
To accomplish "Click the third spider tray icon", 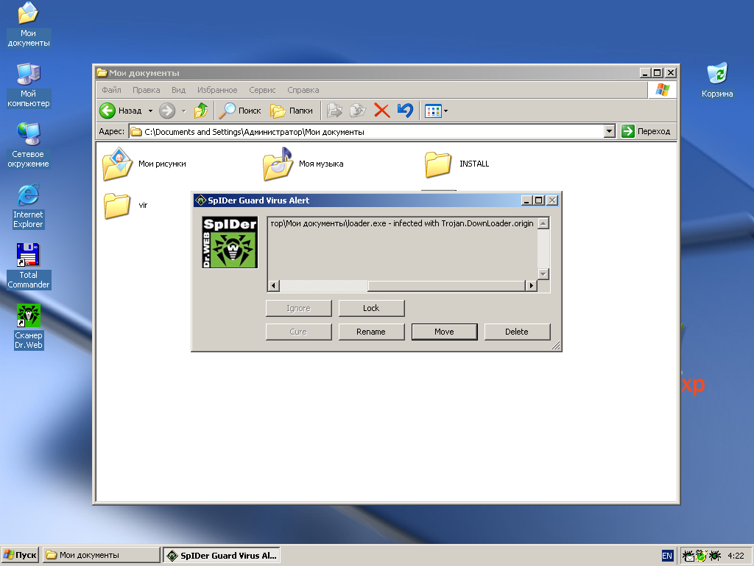I will point(714,556).
